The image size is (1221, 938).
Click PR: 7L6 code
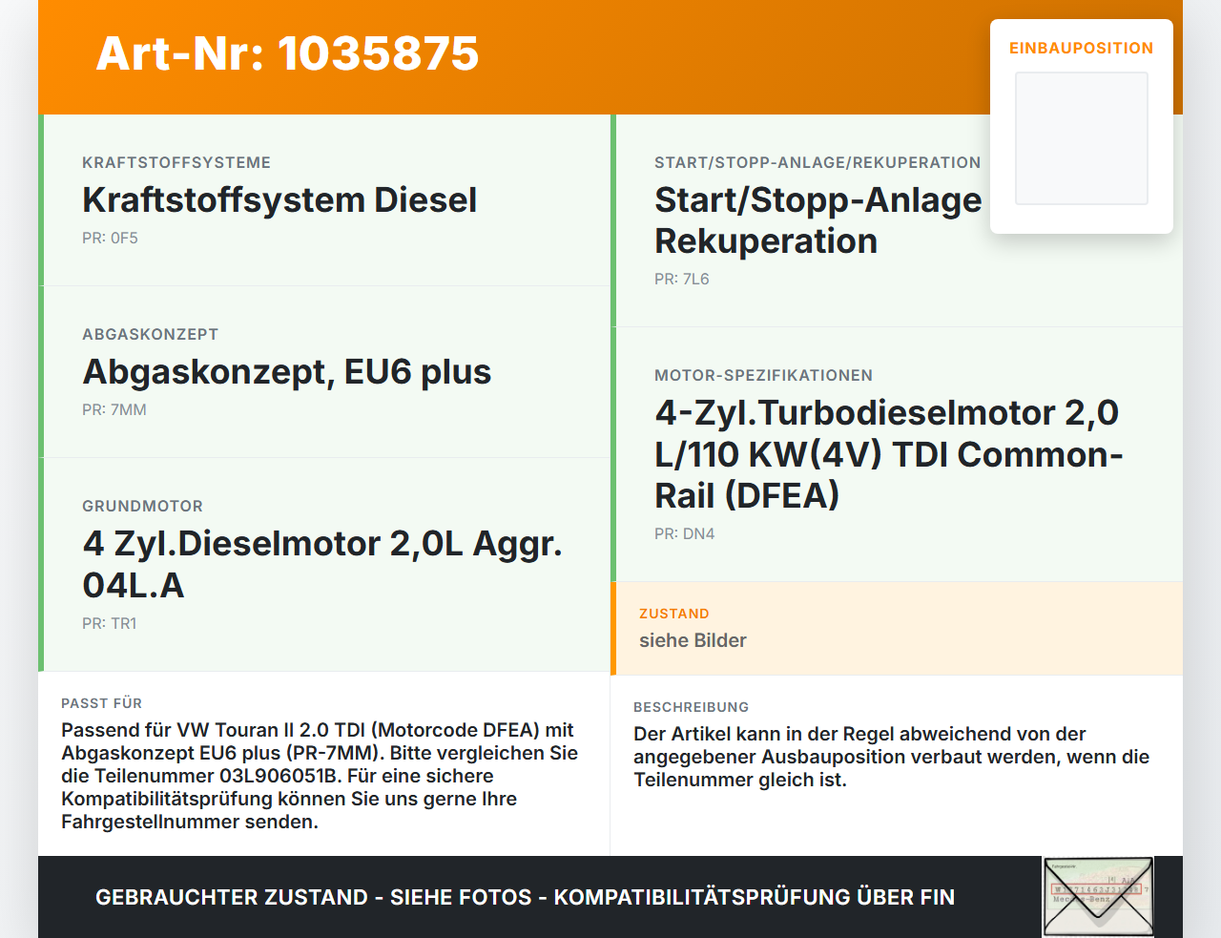coord(682,279)
